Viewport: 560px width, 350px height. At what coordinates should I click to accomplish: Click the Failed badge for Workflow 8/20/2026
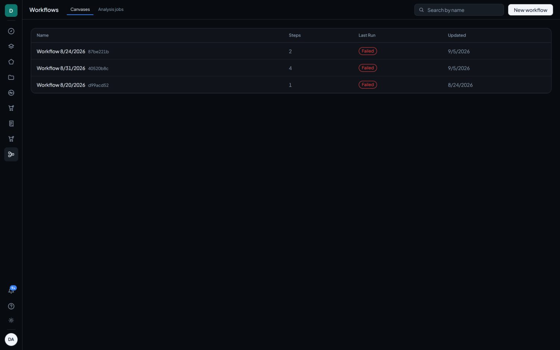368,85
